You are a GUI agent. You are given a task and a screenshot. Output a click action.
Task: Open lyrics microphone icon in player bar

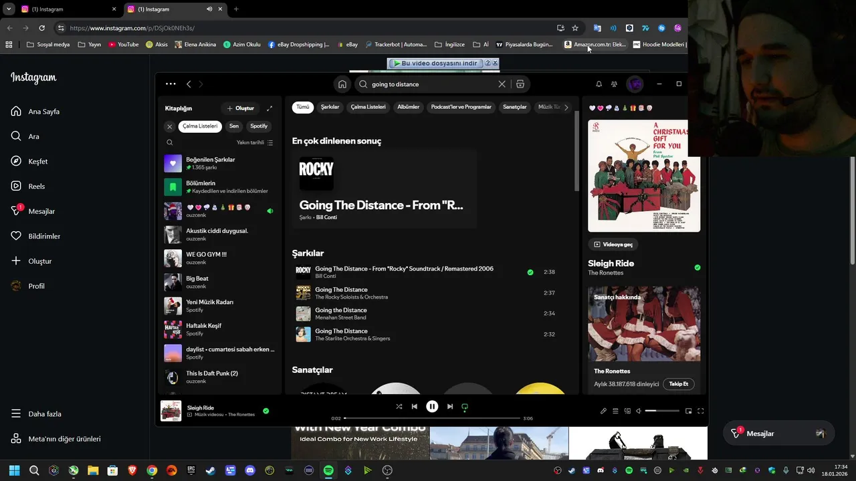tap(603, 411)
